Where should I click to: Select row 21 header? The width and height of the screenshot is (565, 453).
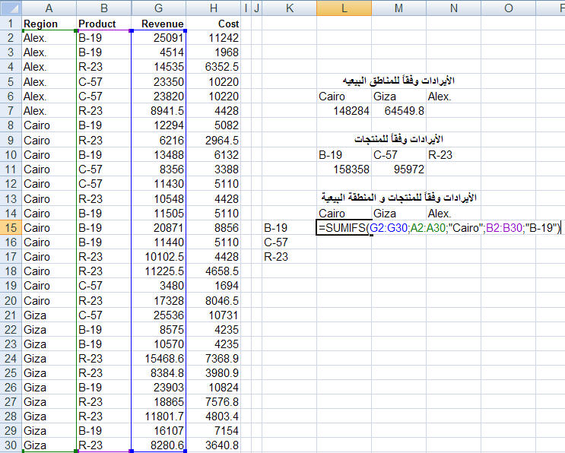click(11, 315)
